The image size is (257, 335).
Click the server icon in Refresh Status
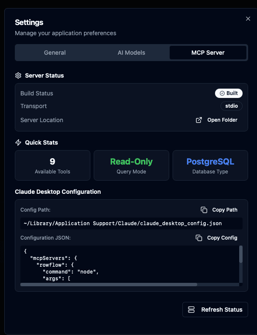191,310
